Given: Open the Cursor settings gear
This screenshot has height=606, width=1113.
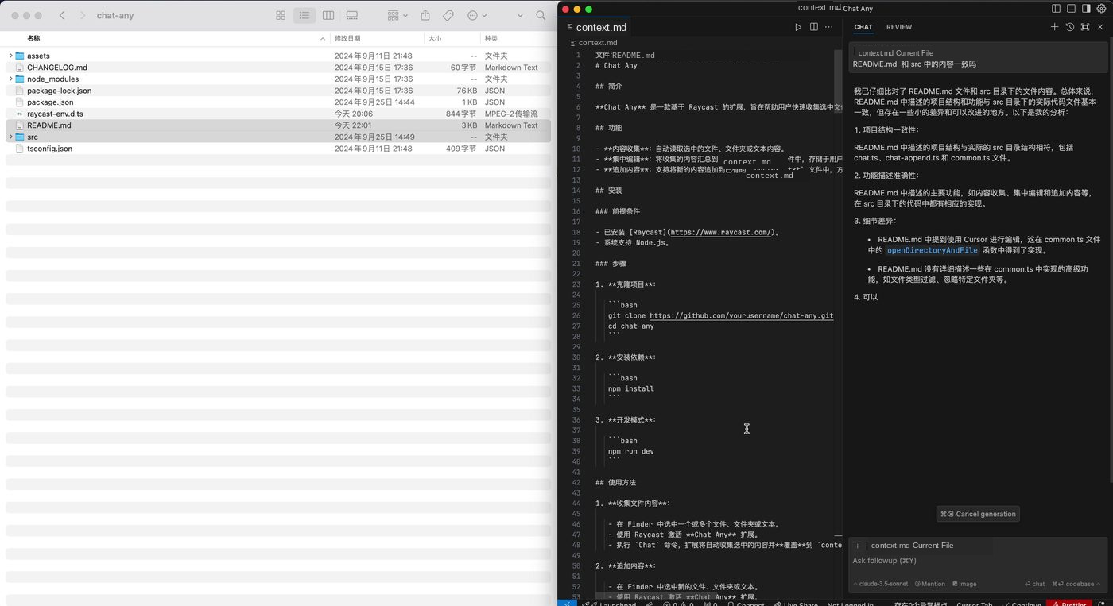Looking at the screenshot, I should tap(1101, 9).
